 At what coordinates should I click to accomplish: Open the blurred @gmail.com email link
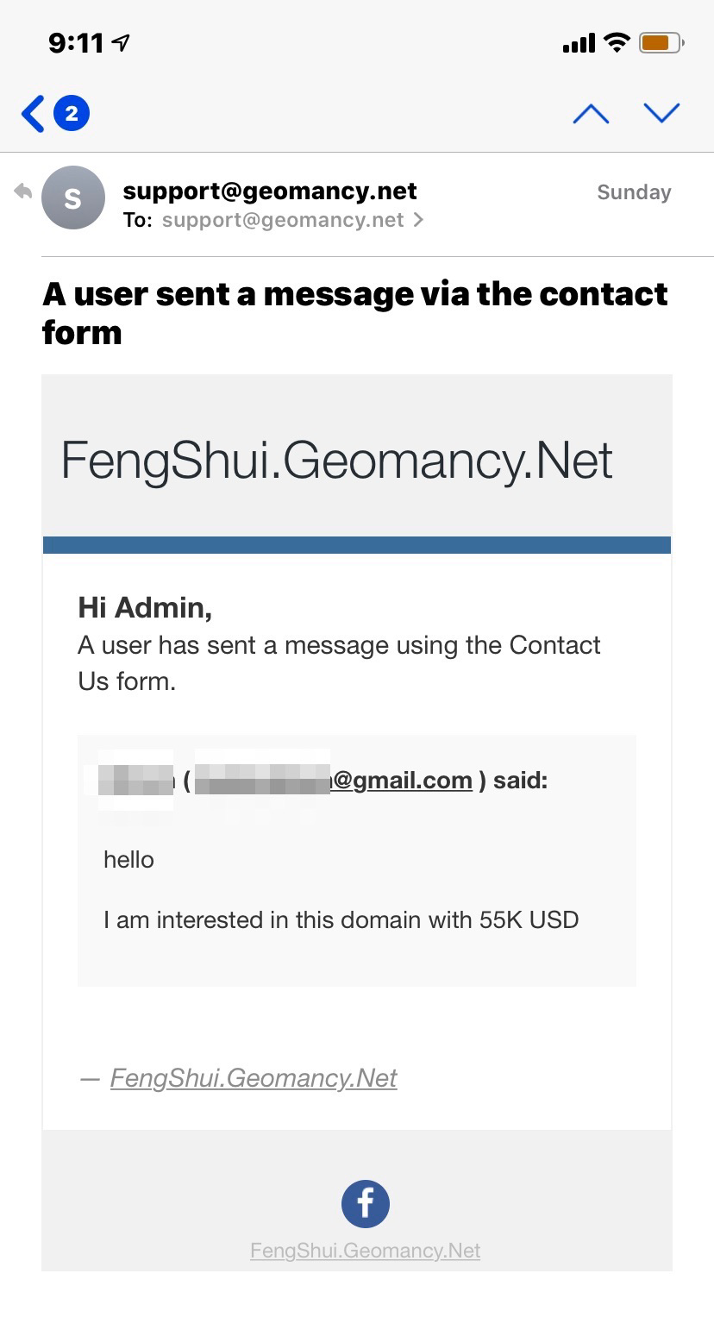click(x=333, y=781)
